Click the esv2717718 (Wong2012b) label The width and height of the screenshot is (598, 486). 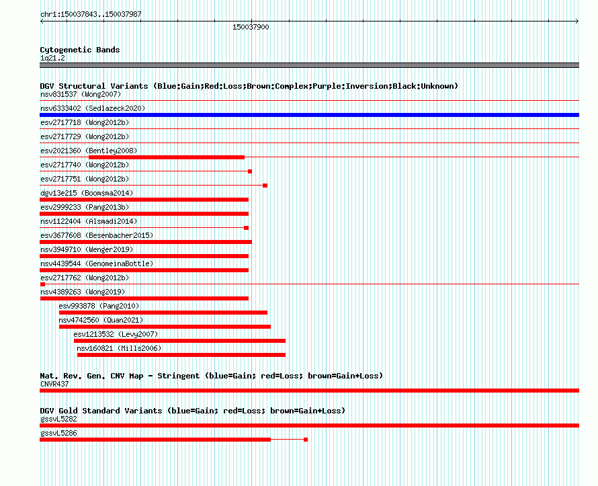(85, 122)
